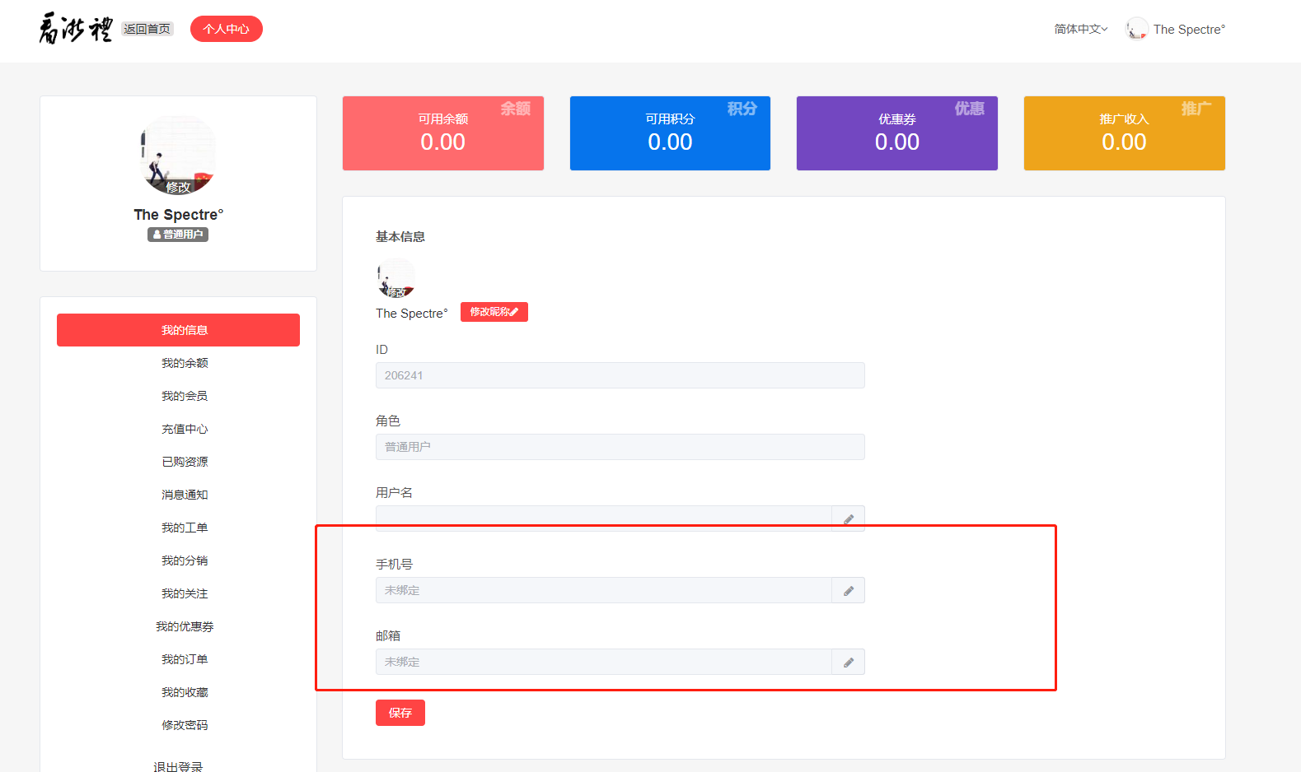Open the 简体中文 language dropdown
Viewport: 1301px width, 772px height.
pos(1081,29)
